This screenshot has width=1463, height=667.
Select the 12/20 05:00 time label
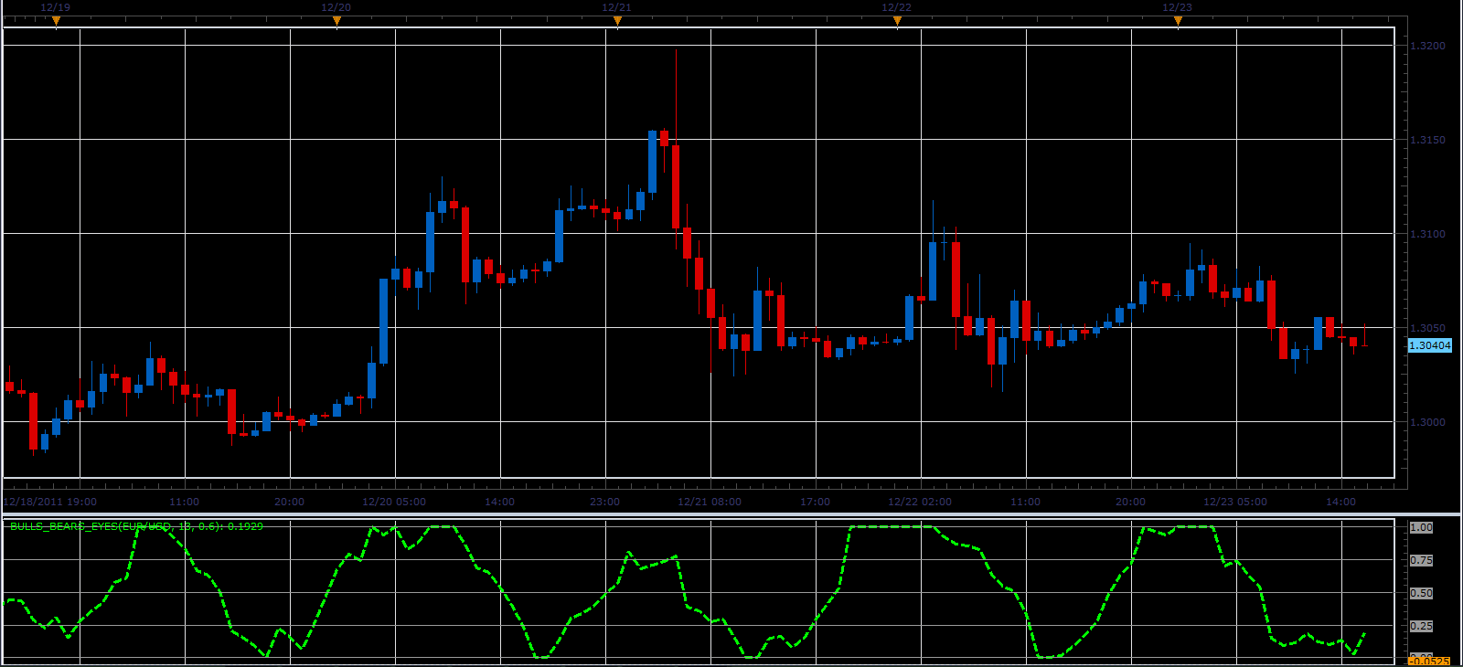[394, 502]
